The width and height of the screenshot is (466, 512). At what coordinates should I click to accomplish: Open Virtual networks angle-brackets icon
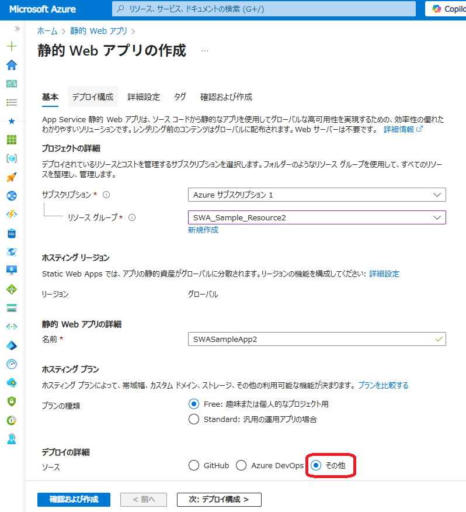pyautogui.click(x=12, y=327)
